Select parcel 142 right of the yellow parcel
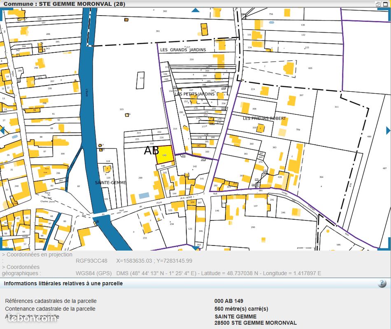The height and width of the screenshot is (329, 391). [195, 166]
